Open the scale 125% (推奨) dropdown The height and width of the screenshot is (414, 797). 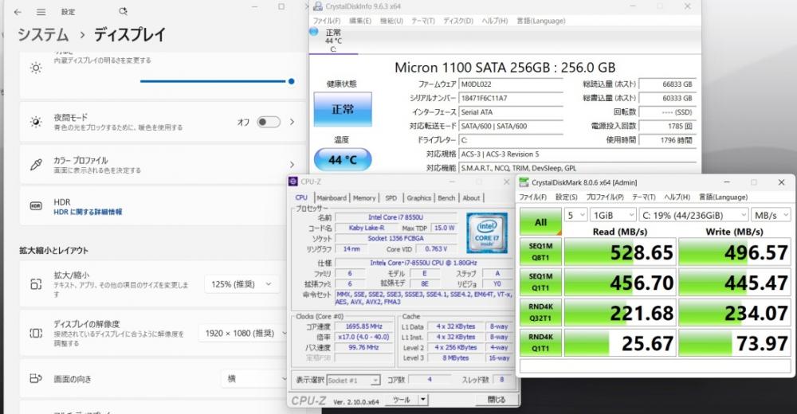tap(242, 284)
